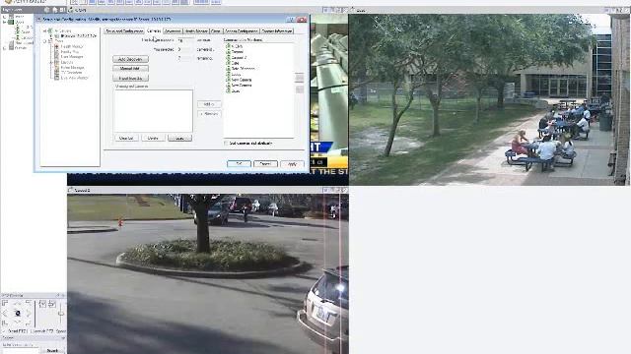Click the first icon in the tree header
631x354 pixels.
pos(46,10)
